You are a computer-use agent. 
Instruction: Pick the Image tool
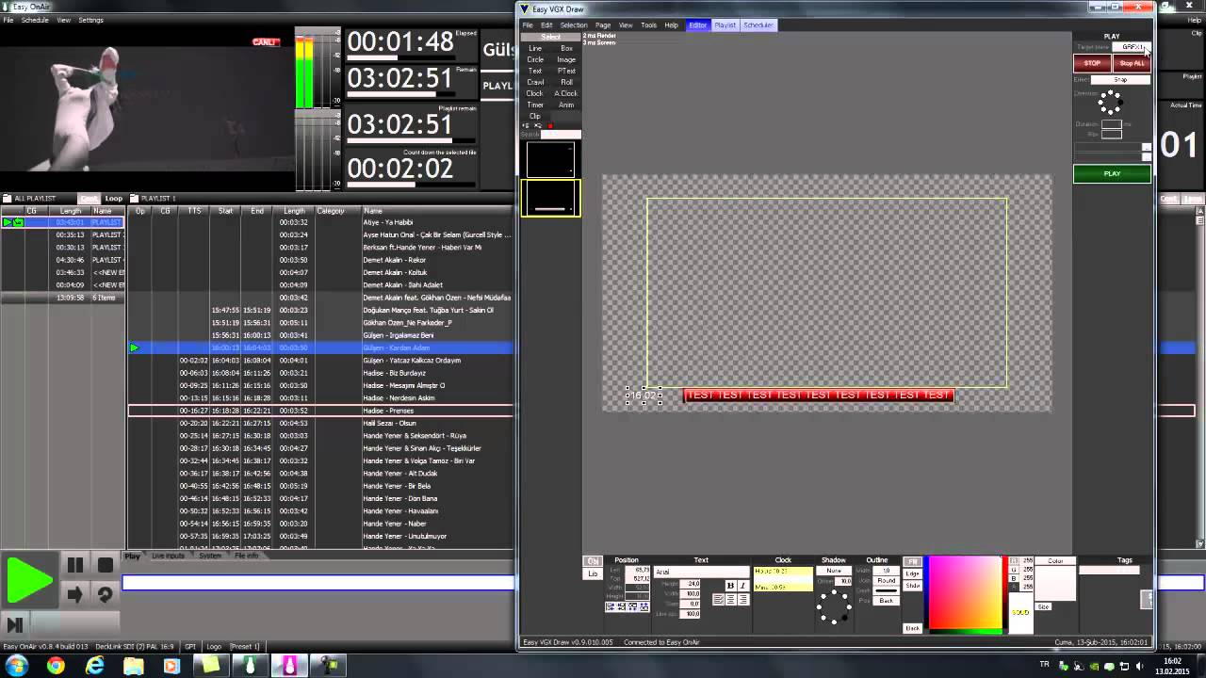(x=566, y=59)
